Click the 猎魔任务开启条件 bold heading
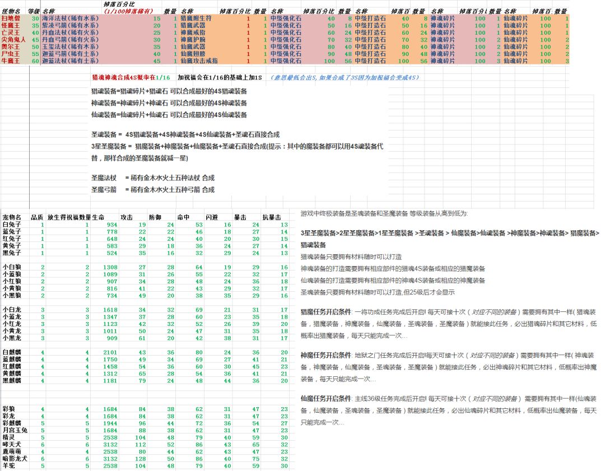Viewport: 605px width, 471px height. pyautogui.click(x=326, y=312)
